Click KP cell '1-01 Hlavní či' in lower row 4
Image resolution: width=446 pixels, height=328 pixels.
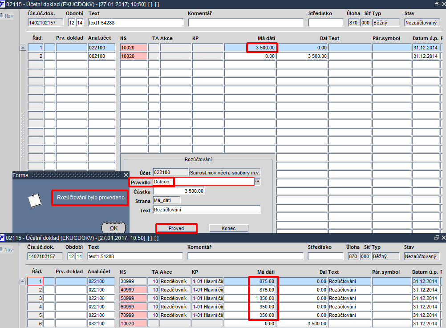[x=207, y=307]
